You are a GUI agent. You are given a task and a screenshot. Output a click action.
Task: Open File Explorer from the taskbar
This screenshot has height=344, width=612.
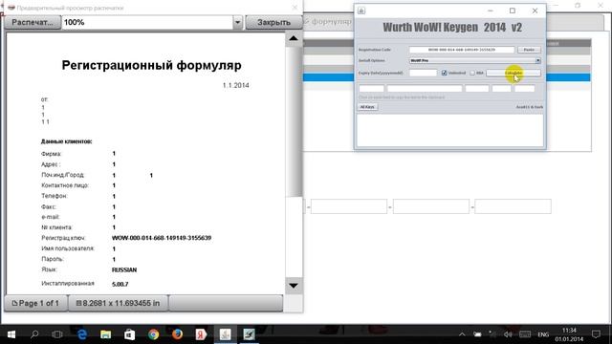point(106,334)
